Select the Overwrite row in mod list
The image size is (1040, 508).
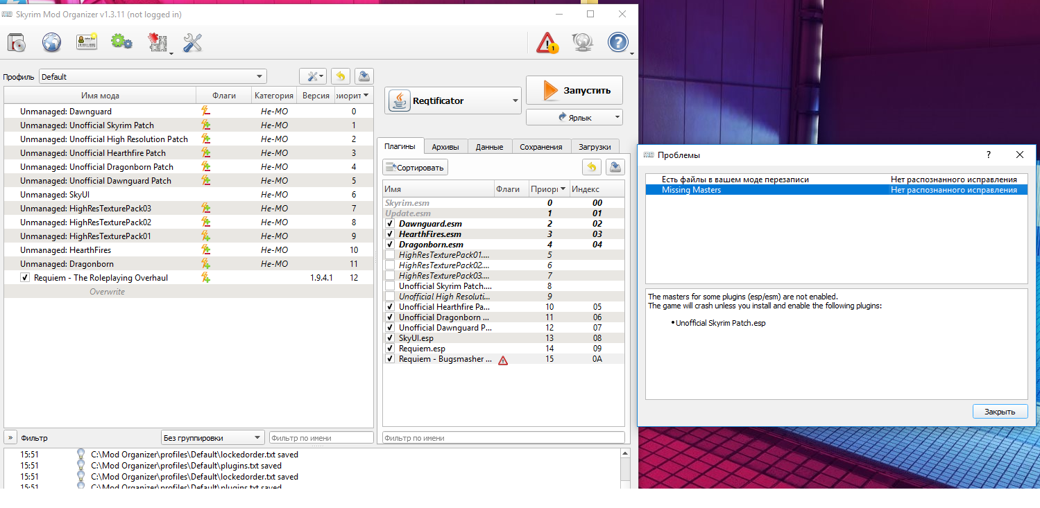(189, 292)
